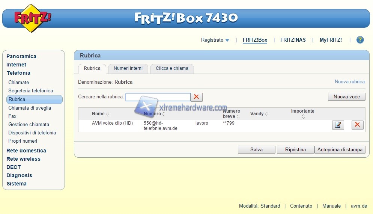Clear search with the red X icon

click(197, 97)
